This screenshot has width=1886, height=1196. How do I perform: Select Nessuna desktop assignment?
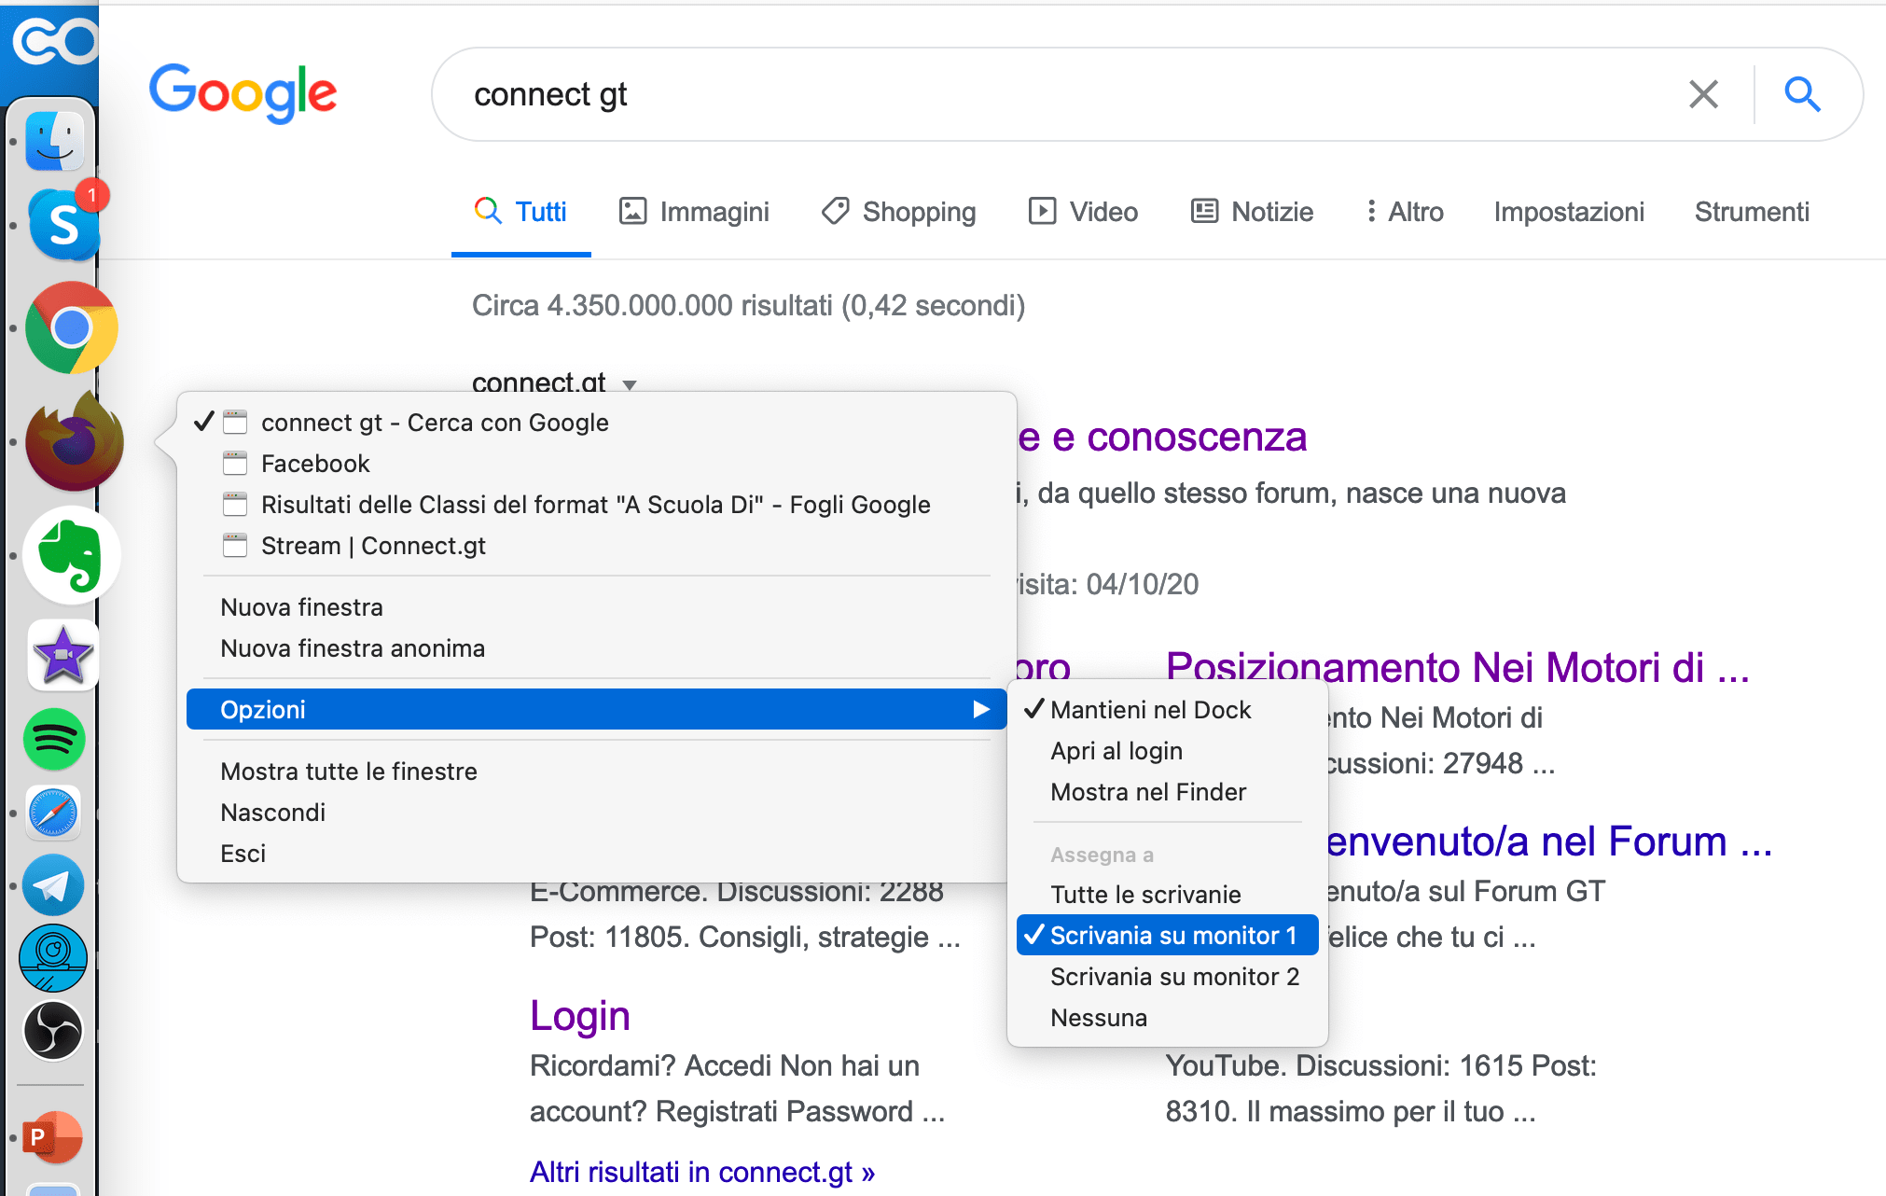pyautogui.click(x=1167, y=1018)
